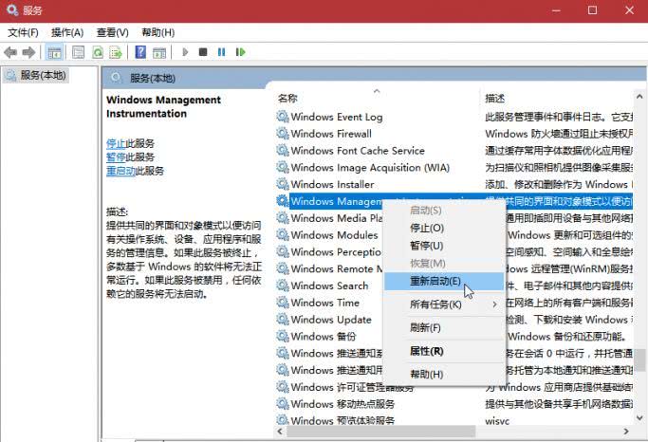Click the horizontal scrollbar right arrow
Viewport: 648px width, 442px height.
tap(626, 432)
